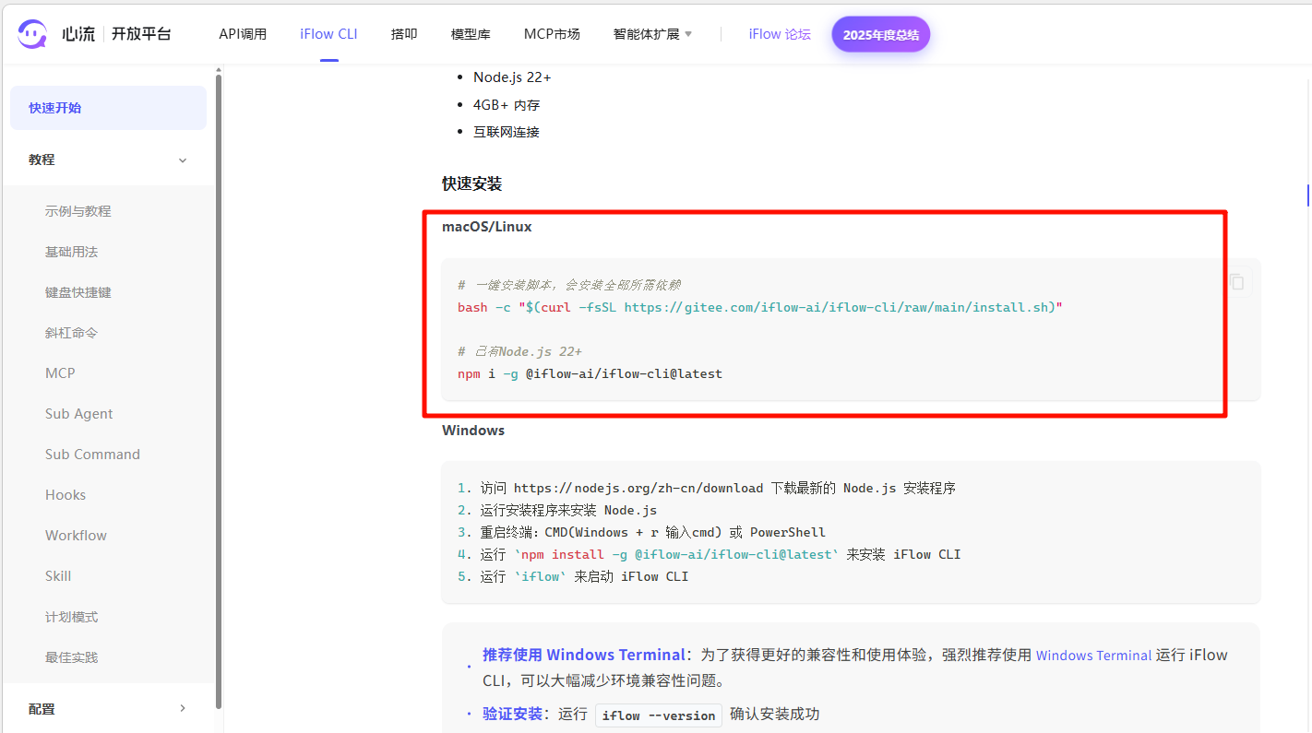Viewport: 1312px width, 733px height.
Task: Expand the 智能体扩展 dropdown menu
Action: click(x=652, y=34)
